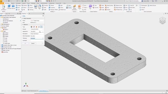Collapse the Behavior section
The width and height of the screenshot is (168, 94).
[x=23, y=25]
